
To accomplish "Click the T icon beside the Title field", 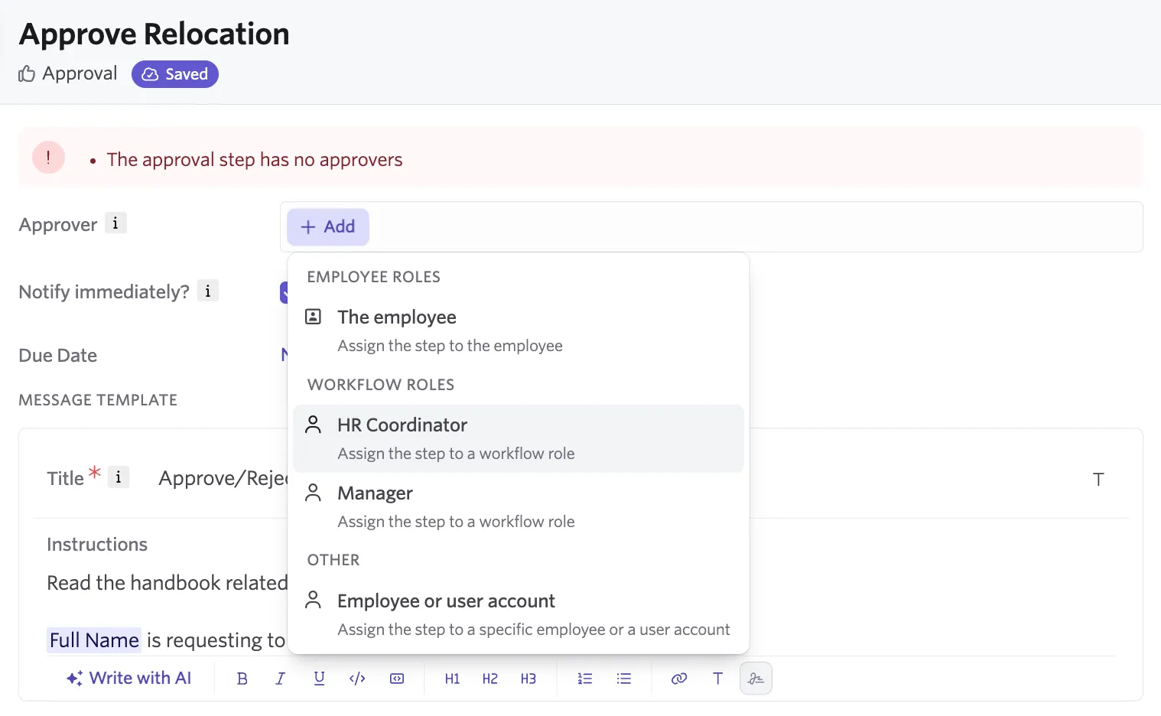I will pos(1098,480).
